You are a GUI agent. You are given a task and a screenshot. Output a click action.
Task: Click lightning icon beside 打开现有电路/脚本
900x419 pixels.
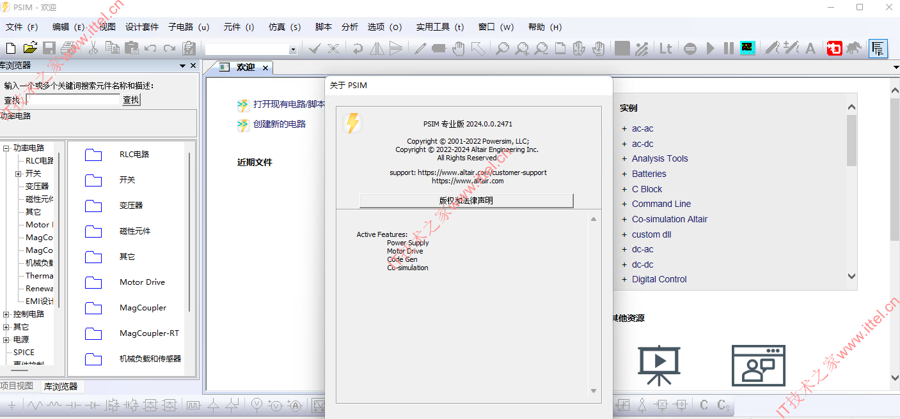click(x=243, y=105)
